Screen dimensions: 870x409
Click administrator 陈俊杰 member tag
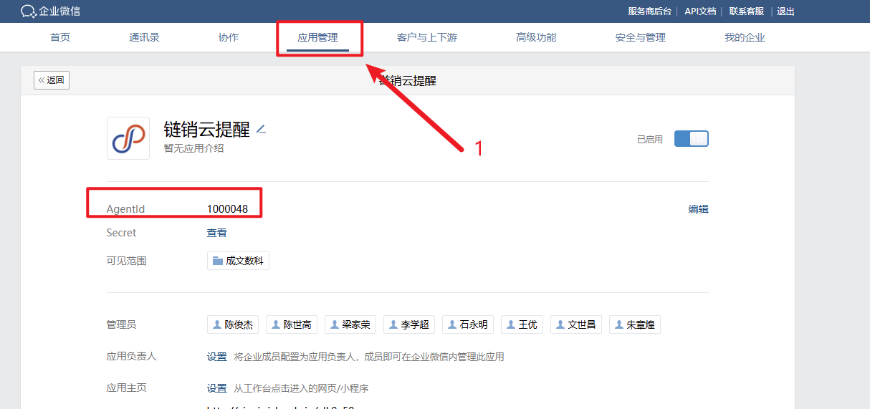pos(233,324)
